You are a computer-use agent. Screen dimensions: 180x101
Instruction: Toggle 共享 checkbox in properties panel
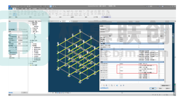(19, 56)
